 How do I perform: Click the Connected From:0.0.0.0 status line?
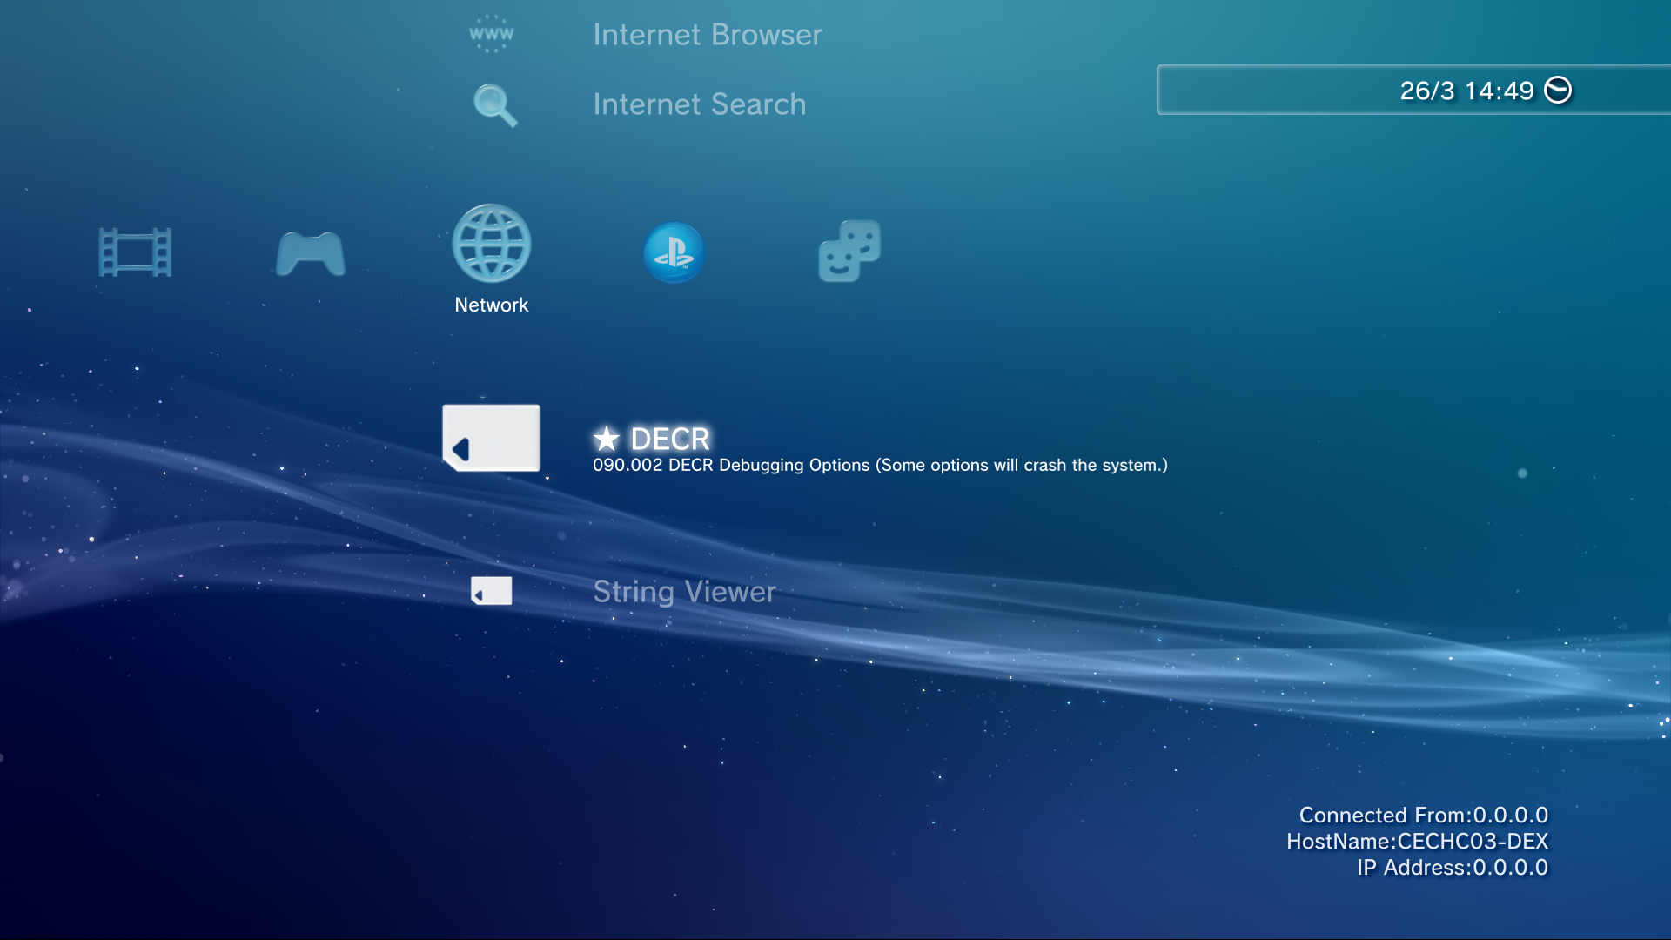(1424, 815)
